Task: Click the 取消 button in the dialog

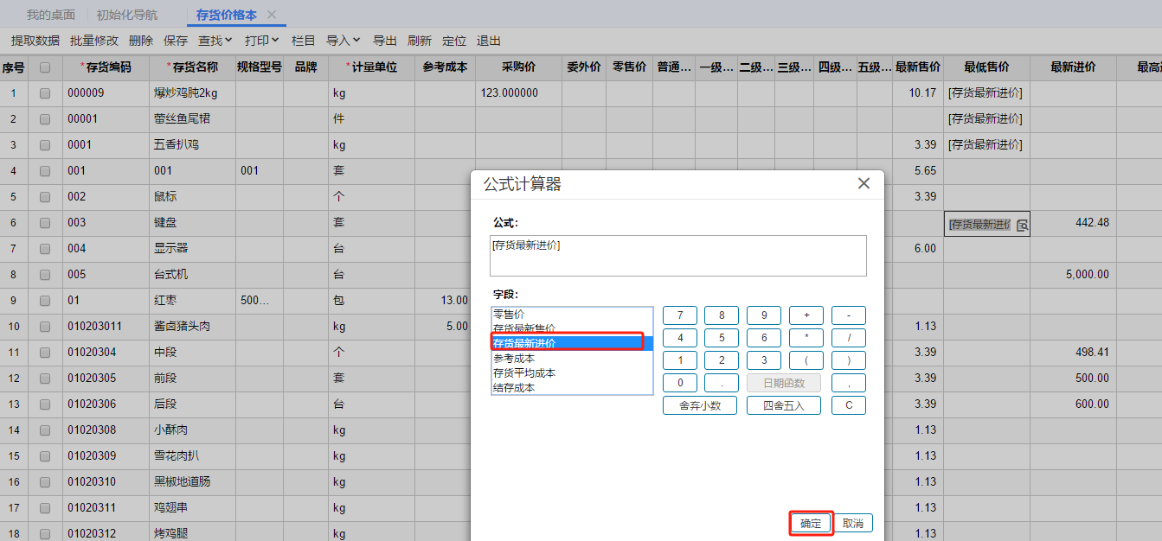Action: pos(853,524)
